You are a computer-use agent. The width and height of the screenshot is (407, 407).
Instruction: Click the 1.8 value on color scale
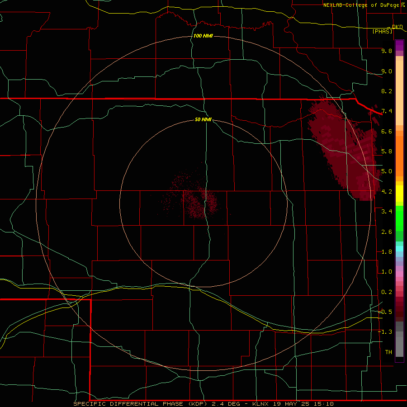387,252
